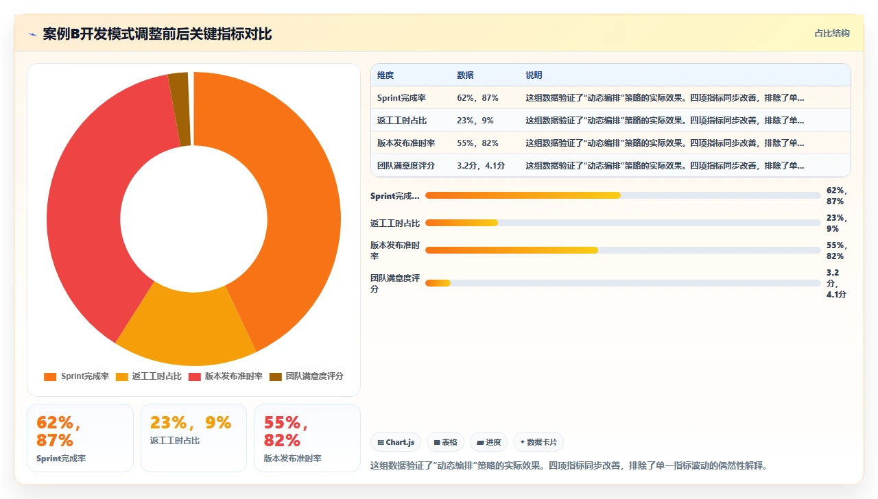This screenshot has height=499, width=878.
Task: Hide 团队满意度评分 via brown legend swatch
Action: click(x=276, y=376)
